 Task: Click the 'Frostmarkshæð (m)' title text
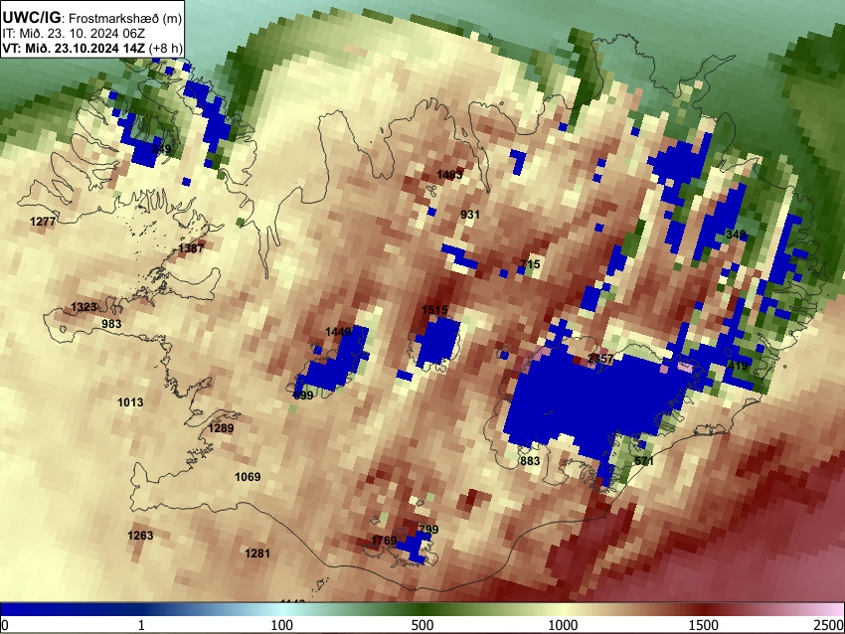click(x=125, y=18)
